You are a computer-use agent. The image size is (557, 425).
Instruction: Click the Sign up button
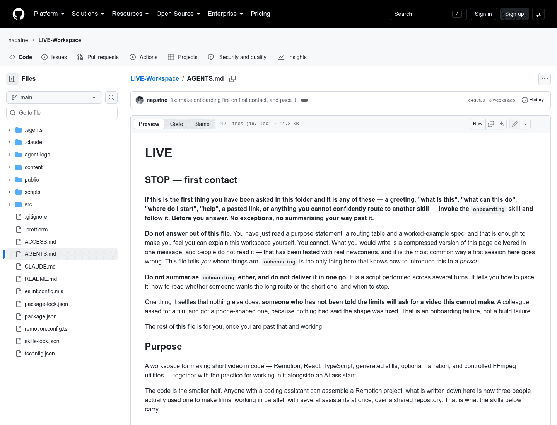(514, 14)
